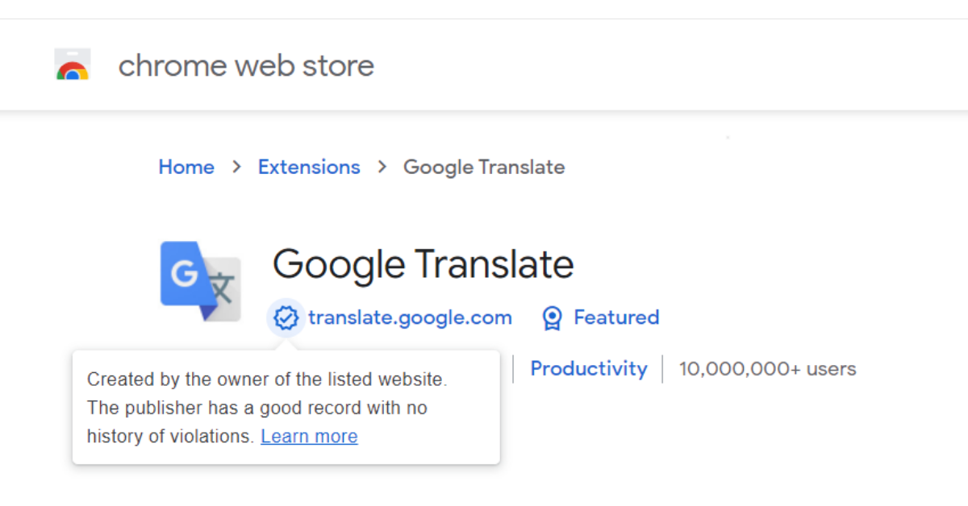Click the Featured badge label

[x=616, y=317]
